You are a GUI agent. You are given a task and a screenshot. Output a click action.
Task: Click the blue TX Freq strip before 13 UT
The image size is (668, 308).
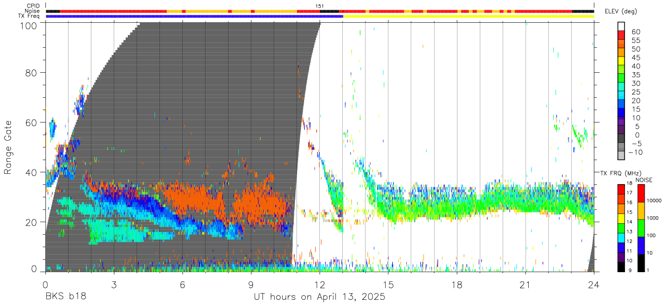click(x=194, y=16)
